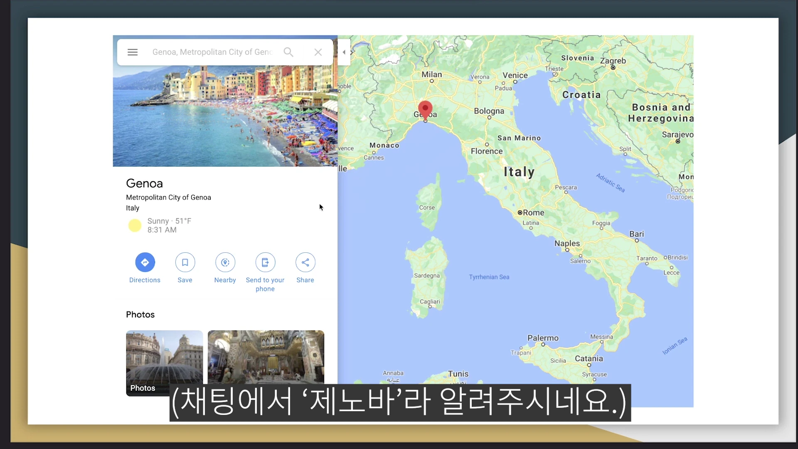The width and height of the screenshot is (798, 449).
Task: Click the Croatia country label
Action: (581, 95)
